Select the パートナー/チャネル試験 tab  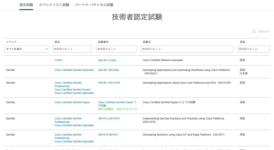(94, 5)
